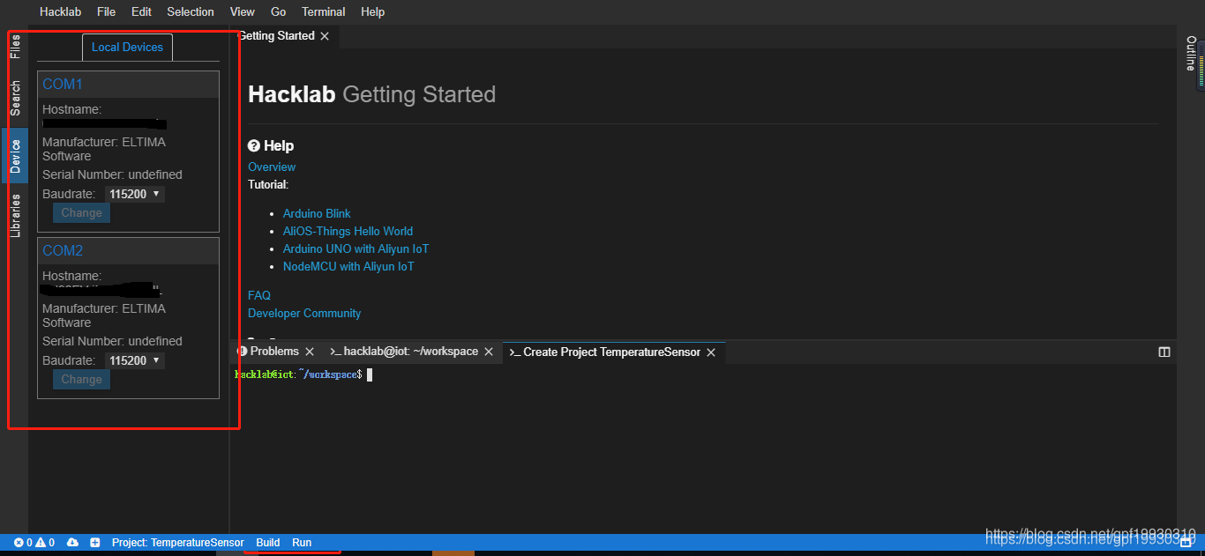Open the Developer Community link
The image size is (1205, 556).
coord(304,313)
